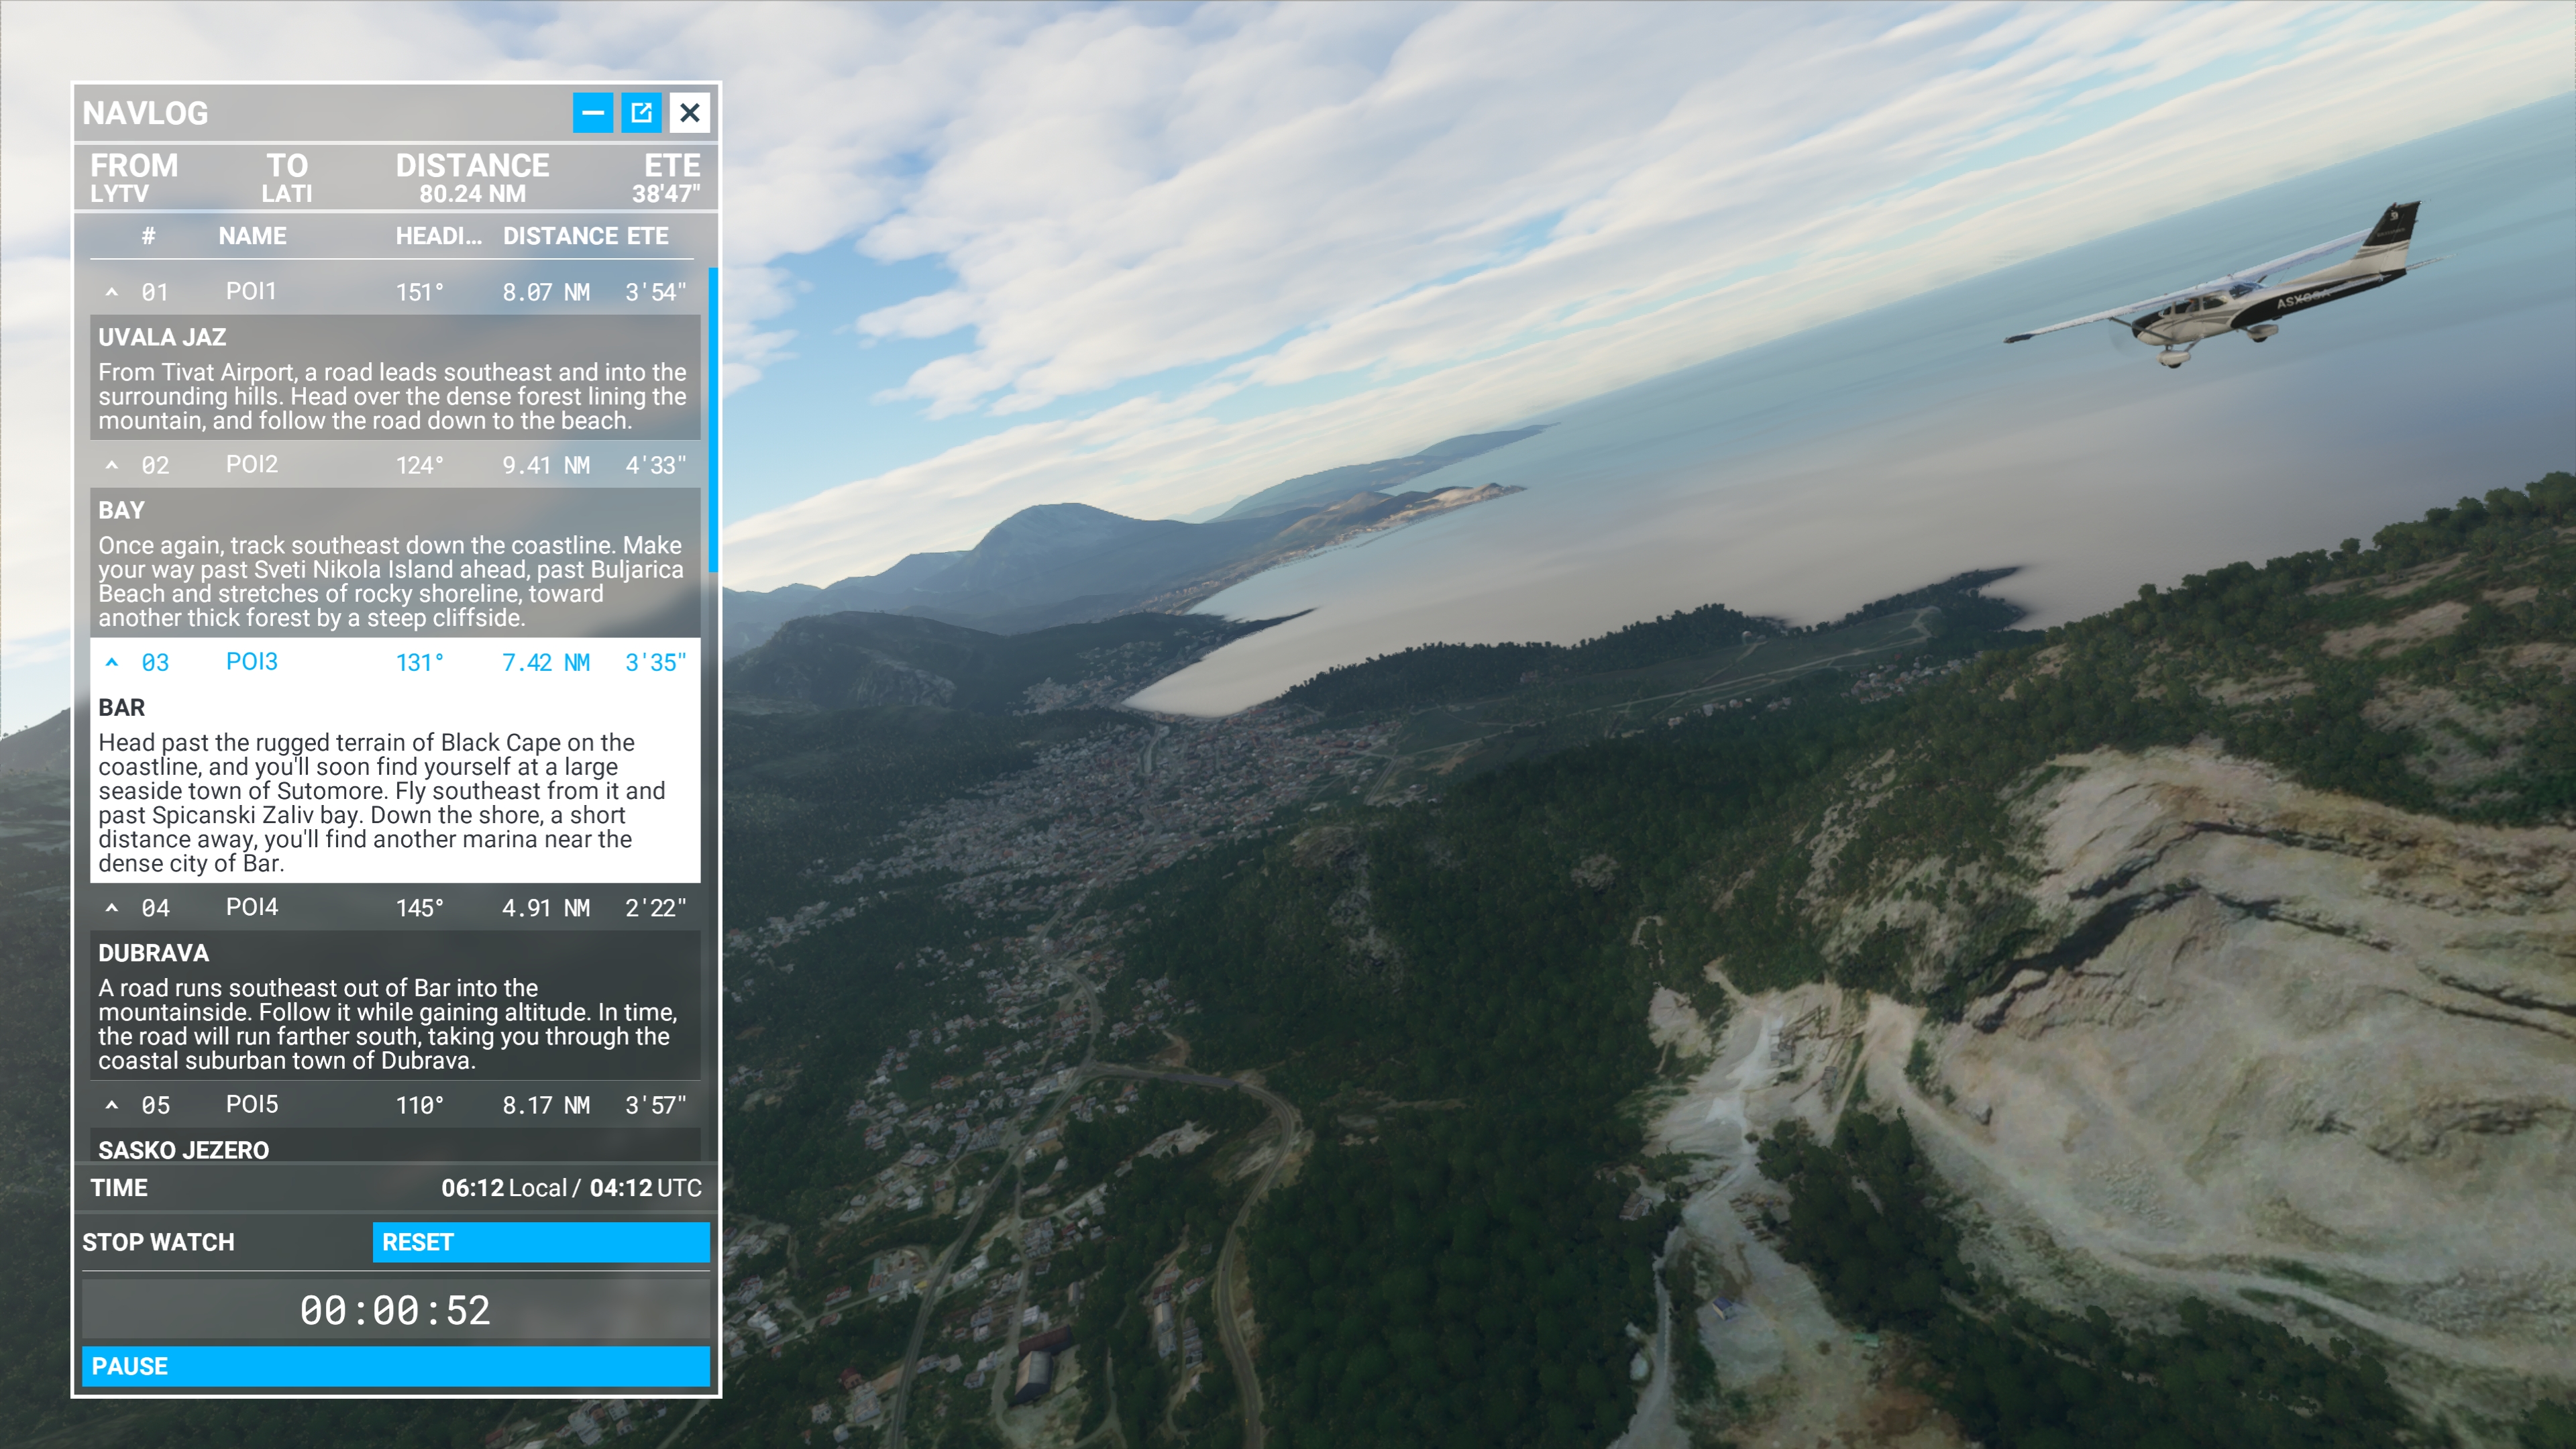The height and width of the screenshot is (1449, 2576).
Task: Collapse the POI2 Bay entry
Action: [x=112, y=465]
